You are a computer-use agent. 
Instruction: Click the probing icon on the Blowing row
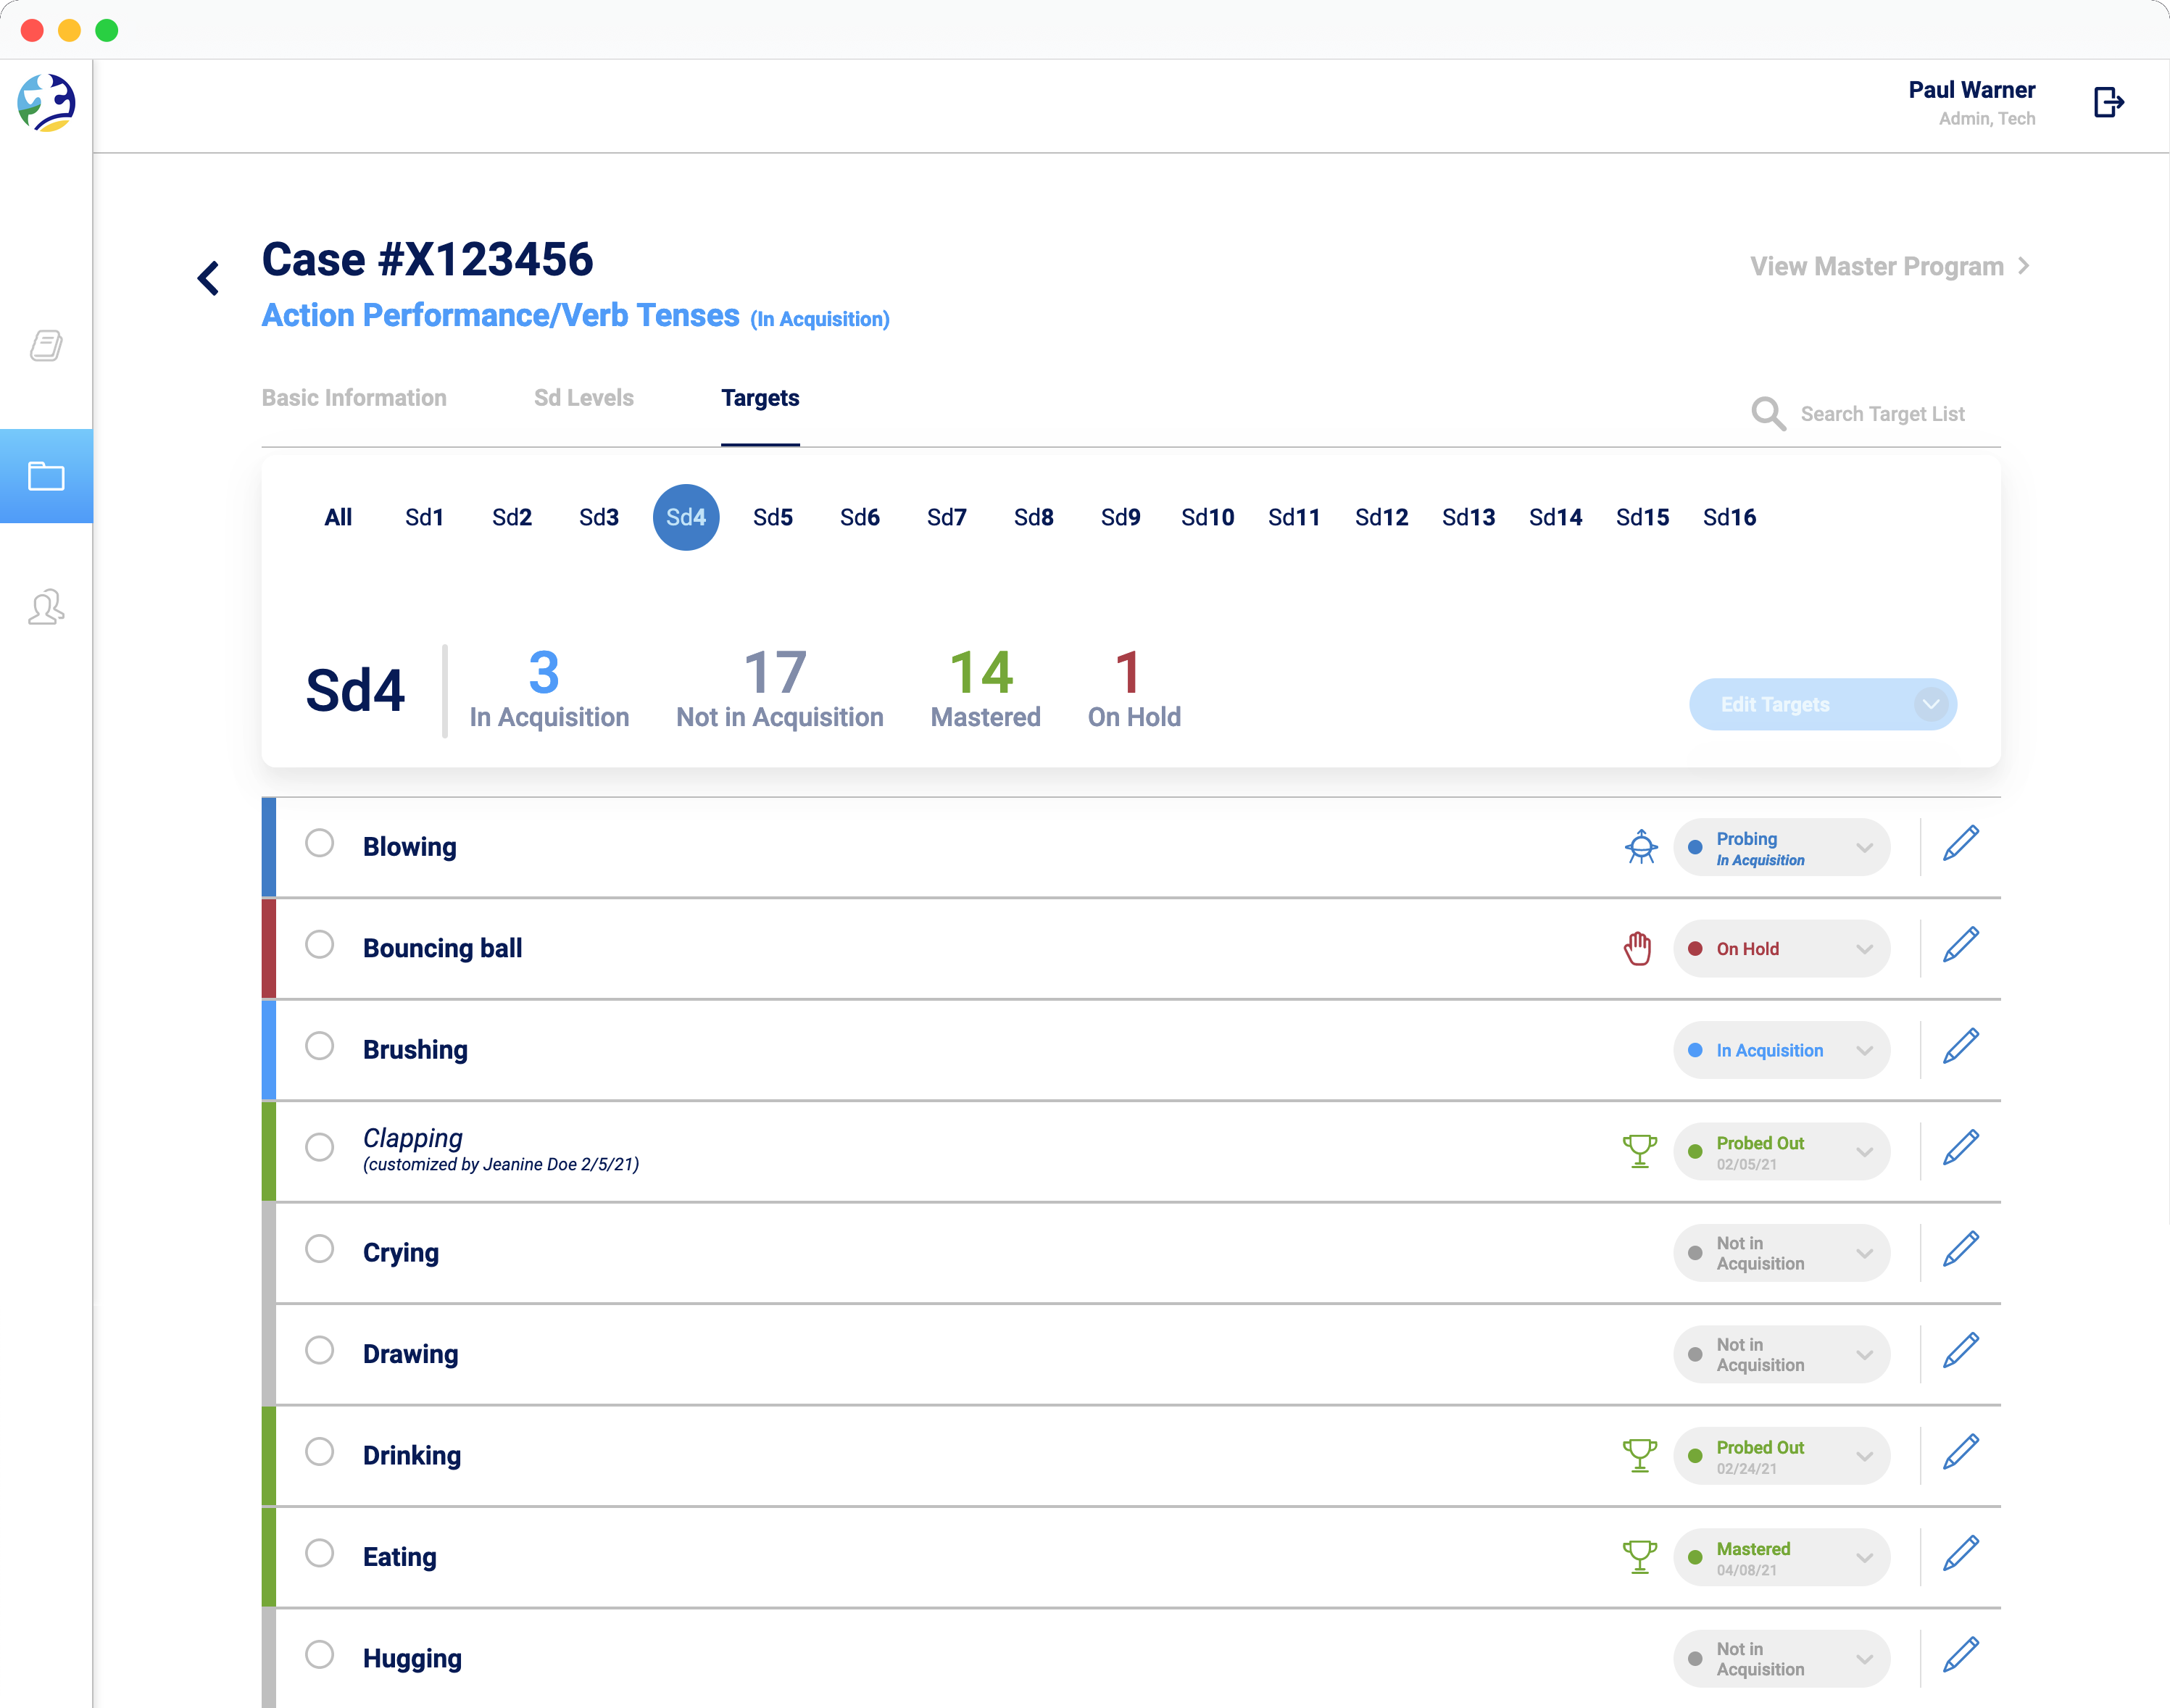point(1641,847)
